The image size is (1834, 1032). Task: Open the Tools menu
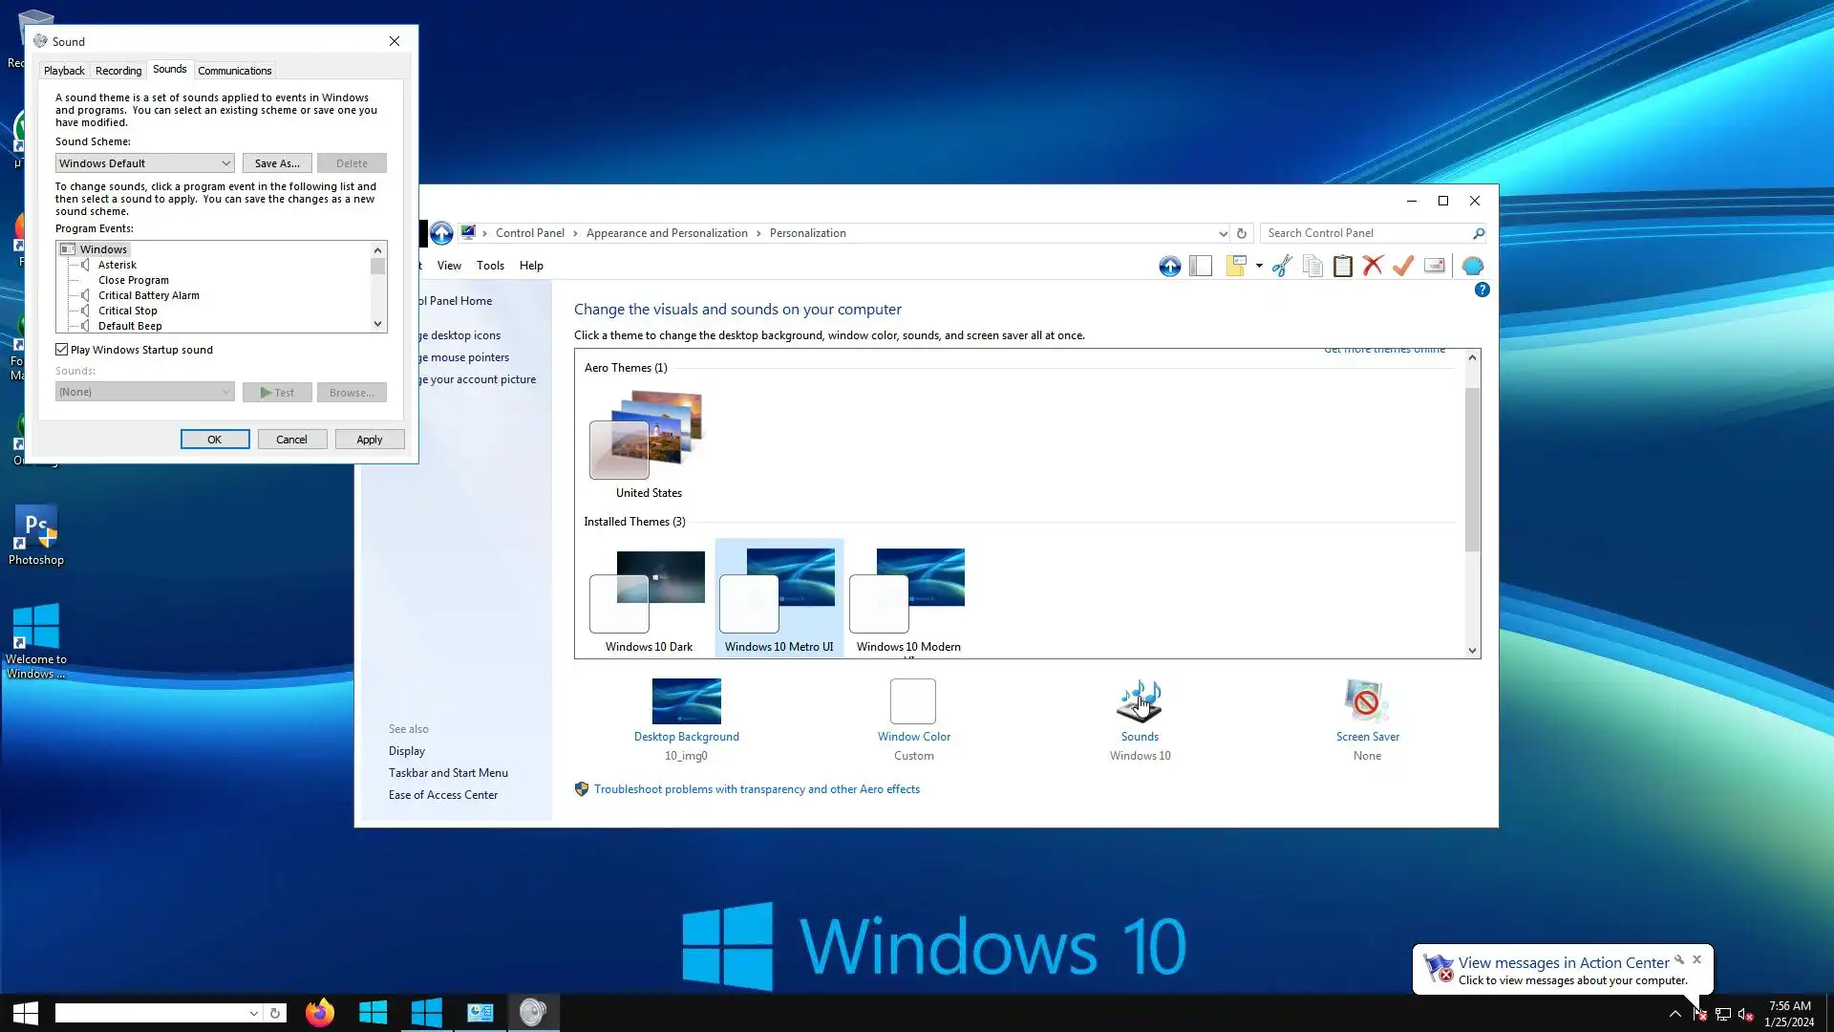click(x=490, y=266)
